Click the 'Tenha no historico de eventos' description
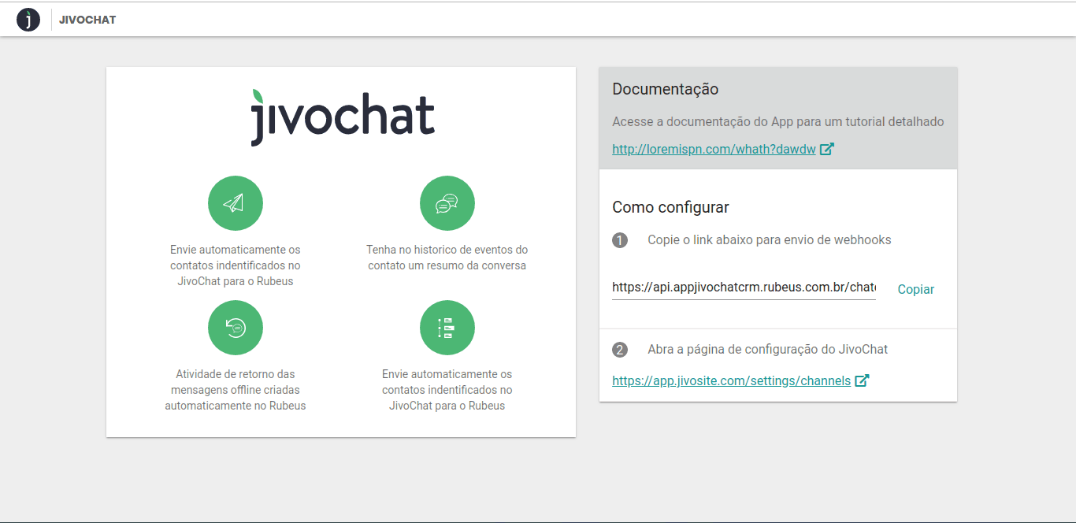The height and width of the screenshot is (523, 1076). coord(447,258)
